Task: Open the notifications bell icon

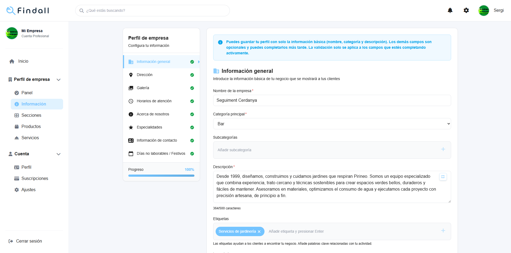Action: click(x=450, y=10)
